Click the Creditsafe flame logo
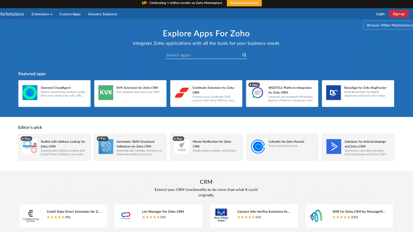Viewport: 413px width, 232px height. click(181, 93)
